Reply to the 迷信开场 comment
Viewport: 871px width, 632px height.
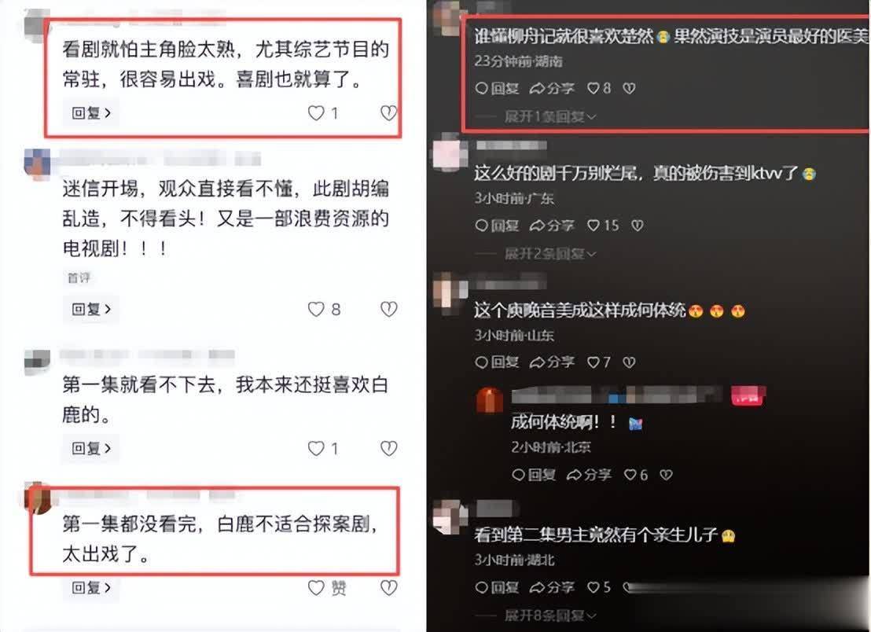(x=91, y=310)
